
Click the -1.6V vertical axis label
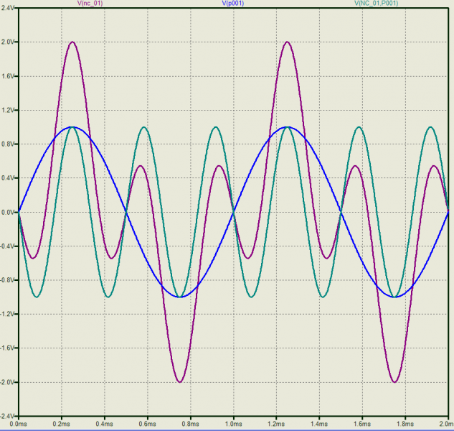coord(8,348)
